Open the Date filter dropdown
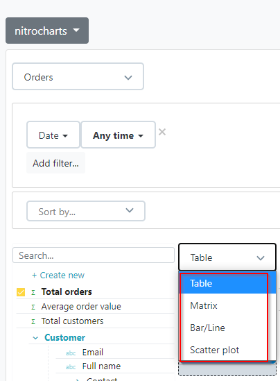 click(x=53, y=135)
